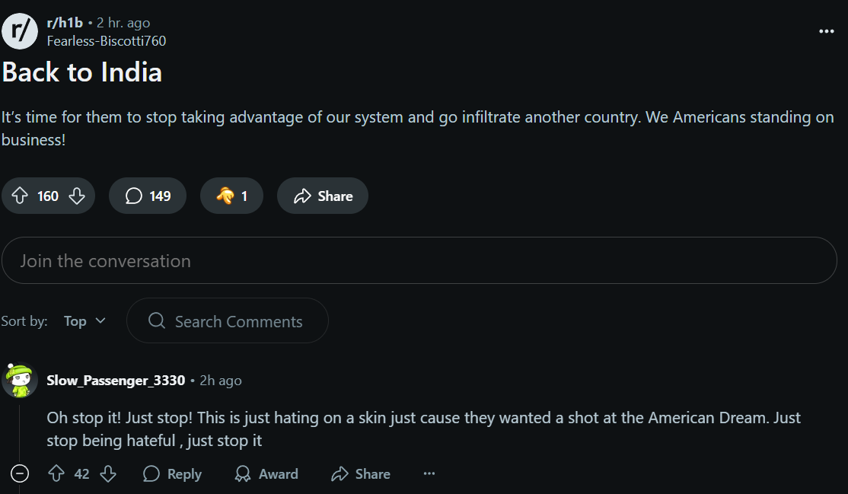Open Fearless-Biscotti760 user profile
Viewport: 848px width, 494px height.
[107, 41]
